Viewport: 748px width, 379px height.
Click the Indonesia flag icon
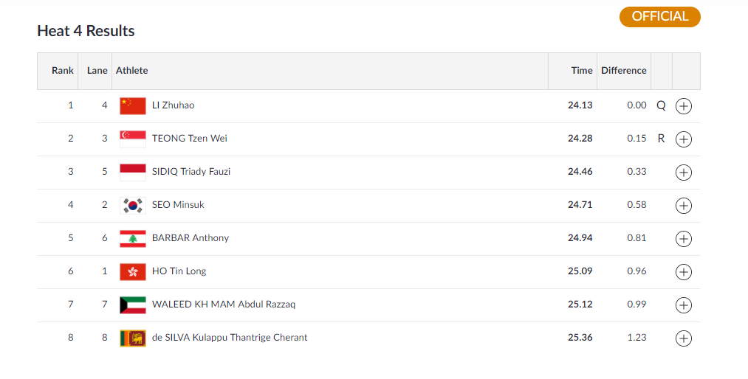(133, 172)
